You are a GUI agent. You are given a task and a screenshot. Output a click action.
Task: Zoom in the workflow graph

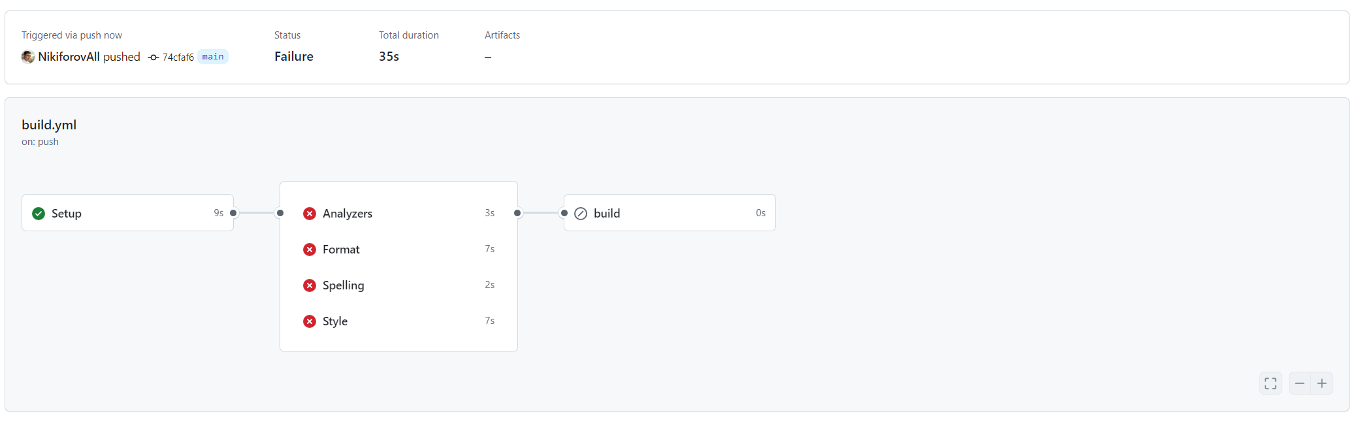click(x=1322, y=383)
